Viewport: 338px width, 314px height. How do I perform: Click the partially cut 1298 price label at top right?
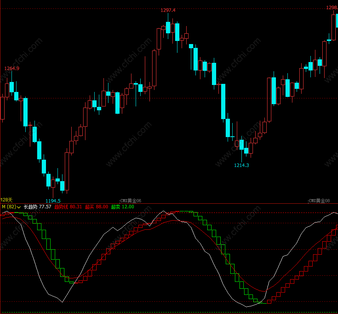[332, 8]
